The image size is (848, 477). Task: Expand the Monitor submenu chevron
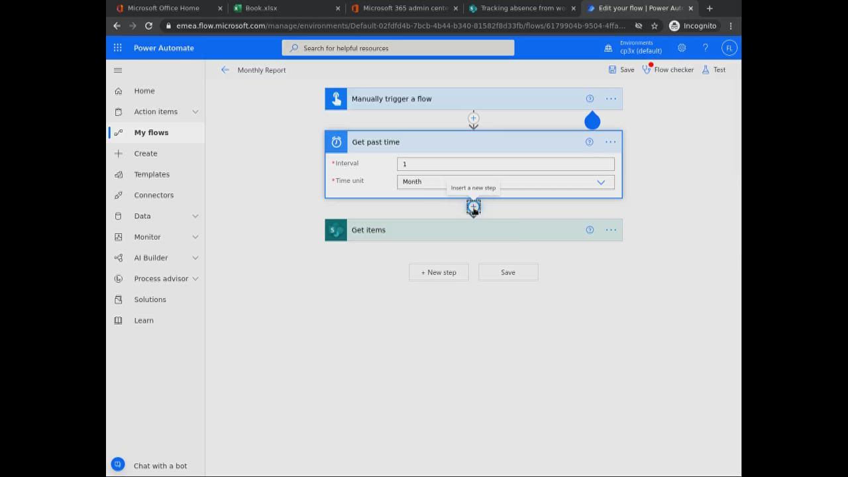[x=195, y=237]
